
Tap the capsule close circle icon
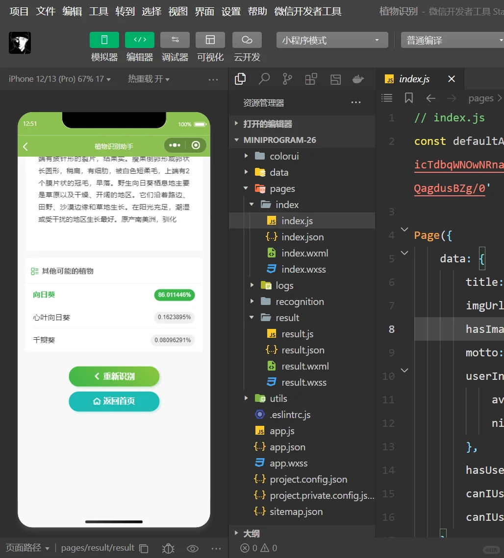click(x=196, y=145)
